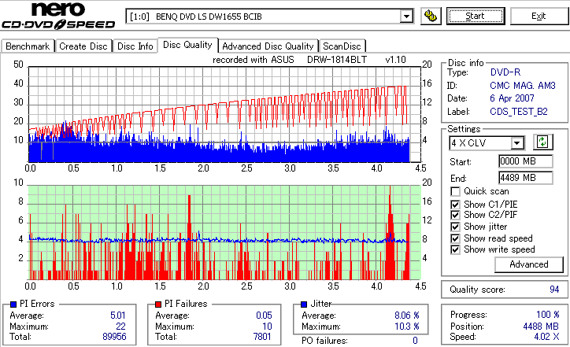Click the options tools icon beside Start

click(431, 17)
